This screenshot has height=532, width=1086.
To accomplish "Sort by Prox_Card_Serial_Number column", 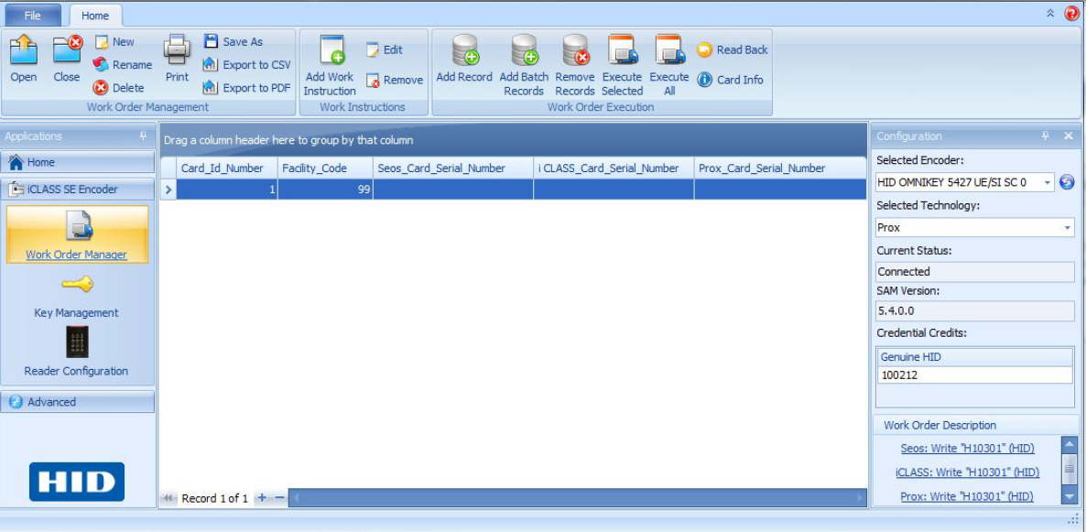I will pos(780,168).
